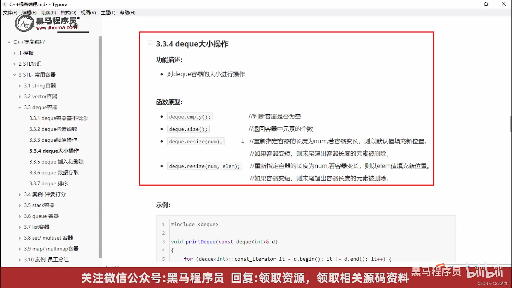Image resolution: width=512 pixels, height=288 pixels.
Task: Expand the 3.8 set/ multiset 容器 section
Action: pos(20,238)
